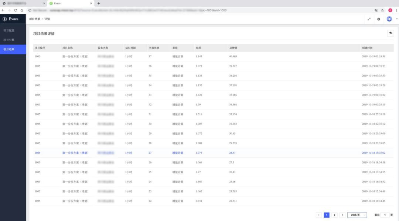Go to previous page with left chevron
Image resolution: width=399 pixels, height=221 pixels.
319,215
